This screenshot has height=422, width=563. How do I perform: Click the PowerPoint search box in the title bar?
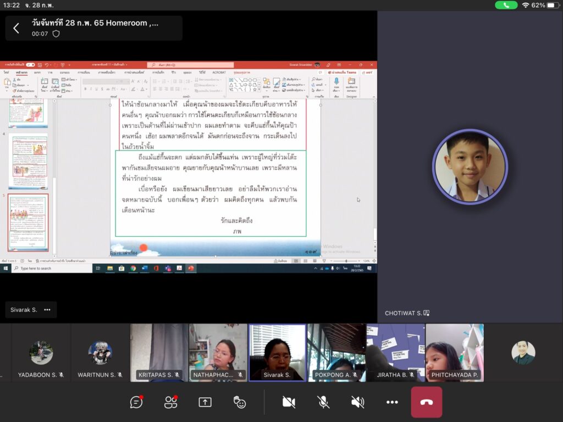click(x=190, y=65)
